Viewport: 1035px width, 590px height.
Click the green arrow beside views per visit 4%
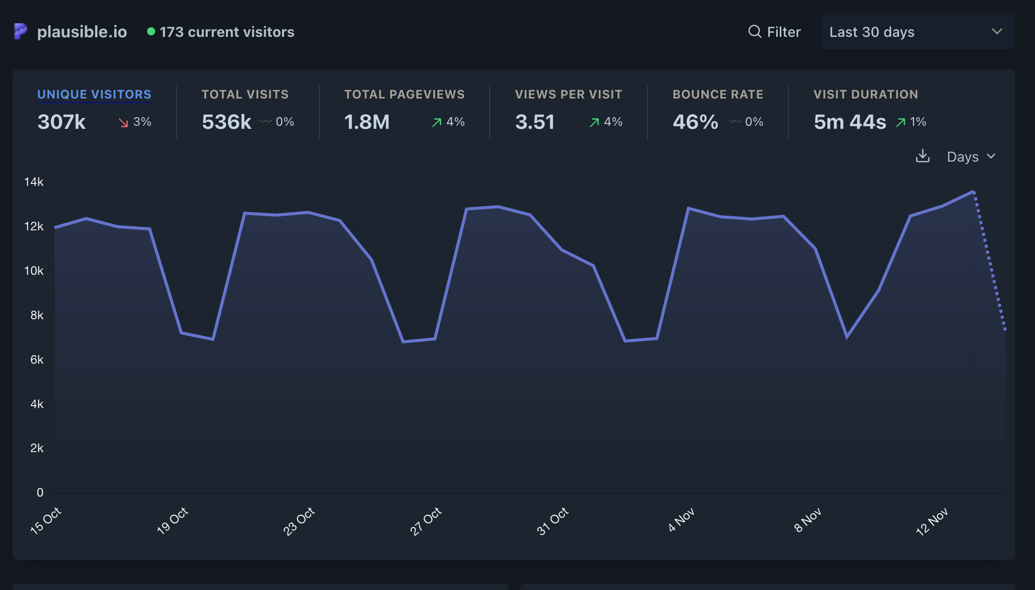[594, 122]
